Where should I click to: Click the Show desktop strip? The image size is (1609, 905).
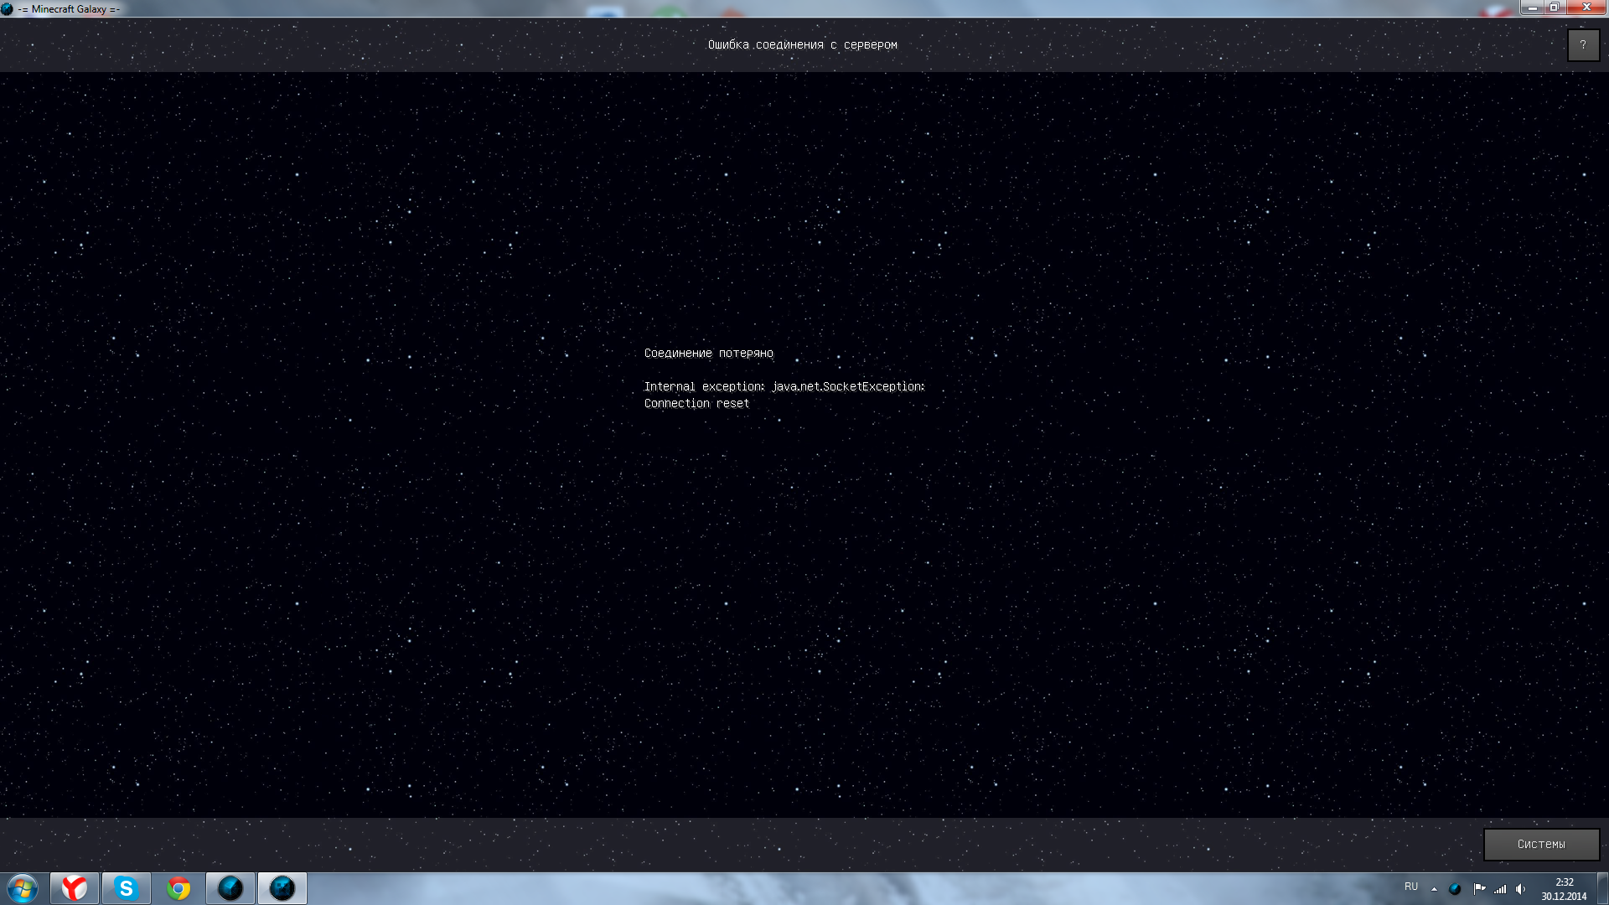coord(1602,888)
